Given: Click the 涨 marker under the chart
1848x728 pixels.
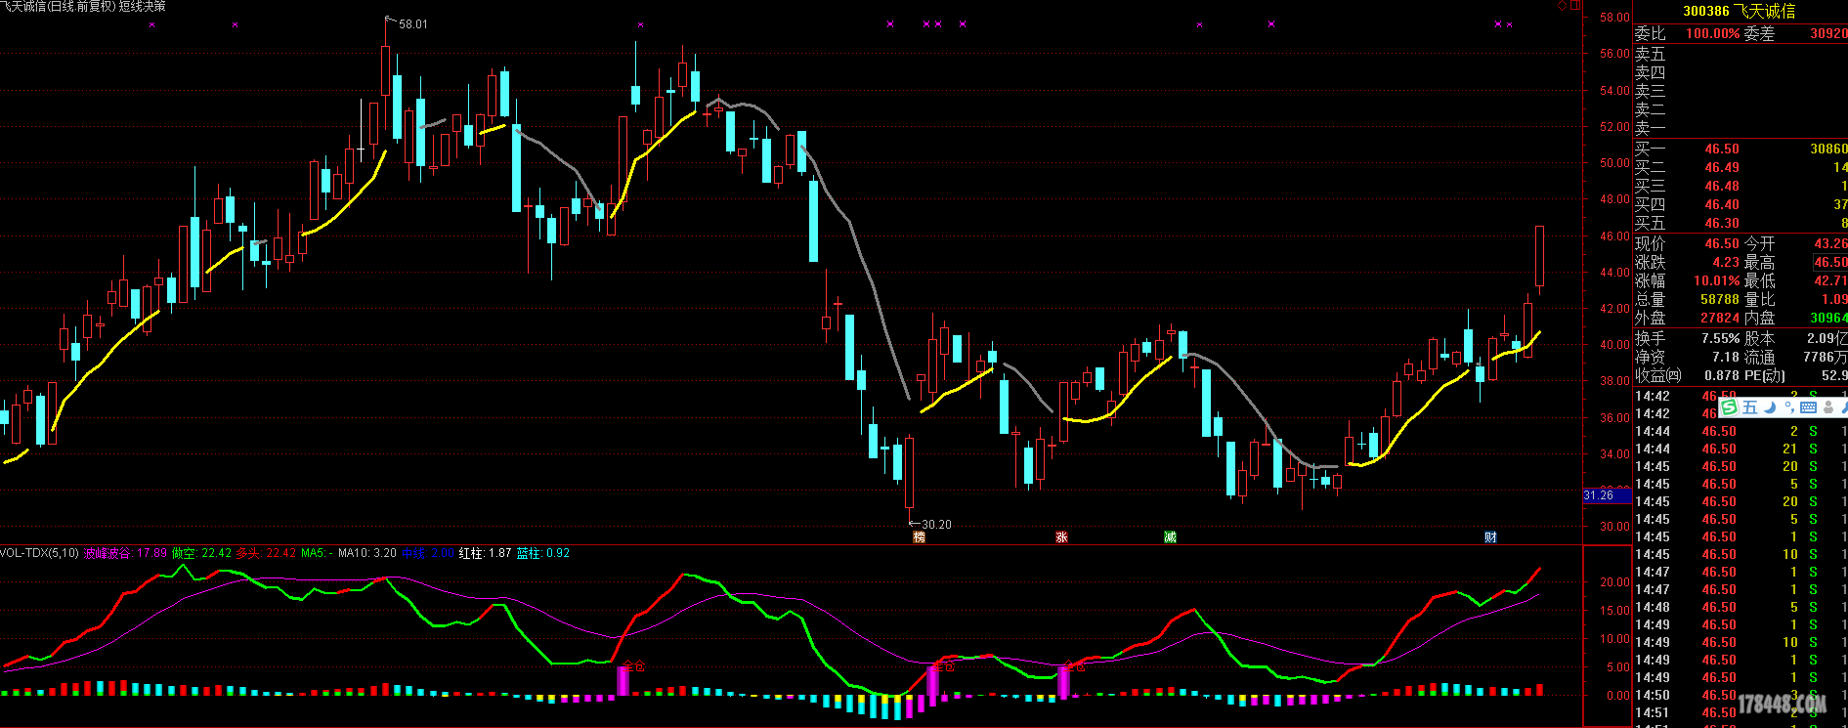Looking at the screenshot, I should click(1061, 537).
